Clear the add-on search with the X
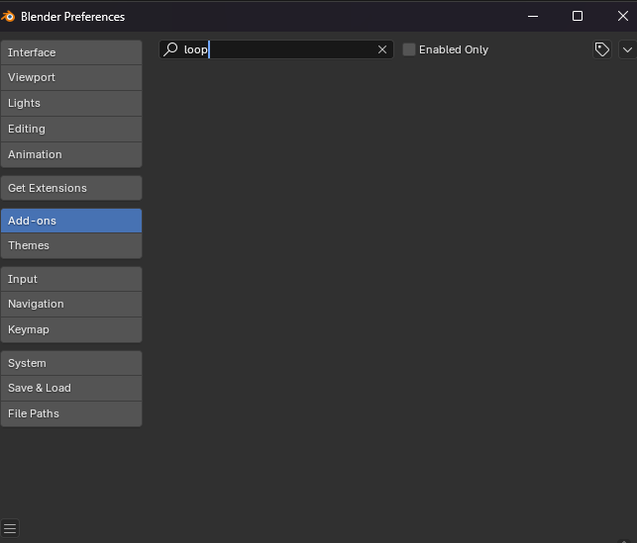The height and width of the screenshot is (543, 637). coord(382,49)
